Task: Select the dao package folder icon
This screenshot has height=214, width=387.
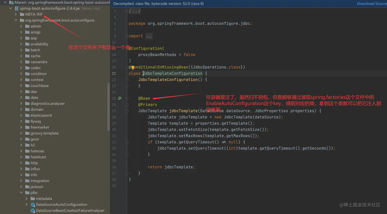Action: (x=27, y=91)
